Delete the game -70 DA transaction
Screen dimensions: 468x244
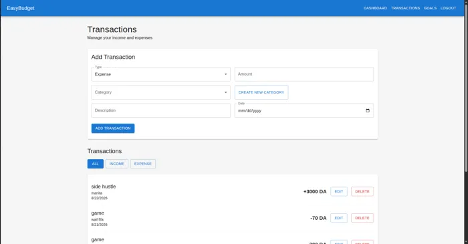point(362,218)
